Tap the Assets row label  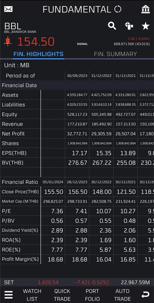pyautogui.click(x=10, y=95)
